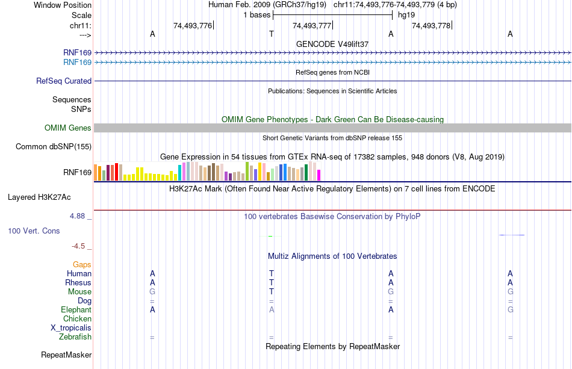The image size is (572, 369).
Task: Select the Rhesus alignment row label
Action: [78, 282]
